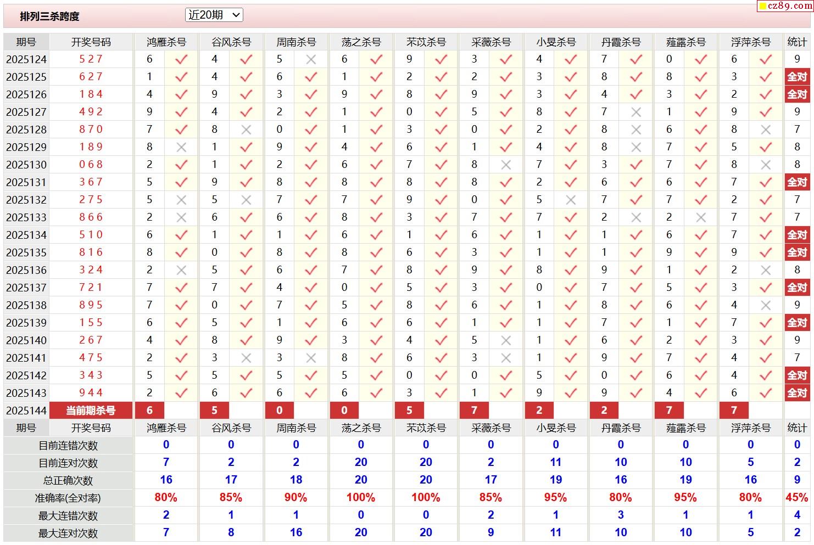Click the 全对 badge in row 2025143
The width and height of the screenshot is (814, 545).
coord(797,393)
